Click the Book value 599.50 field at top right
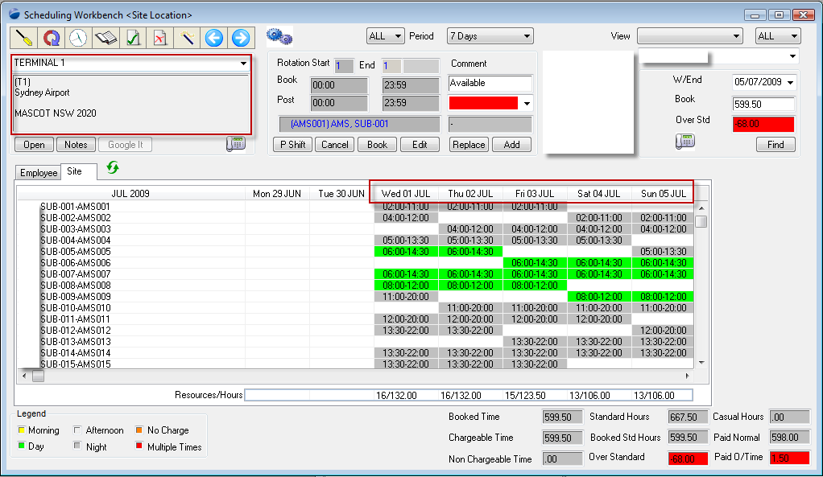This screenshot has width=823, height=477. pyautogui.click(x=763, y=105)
